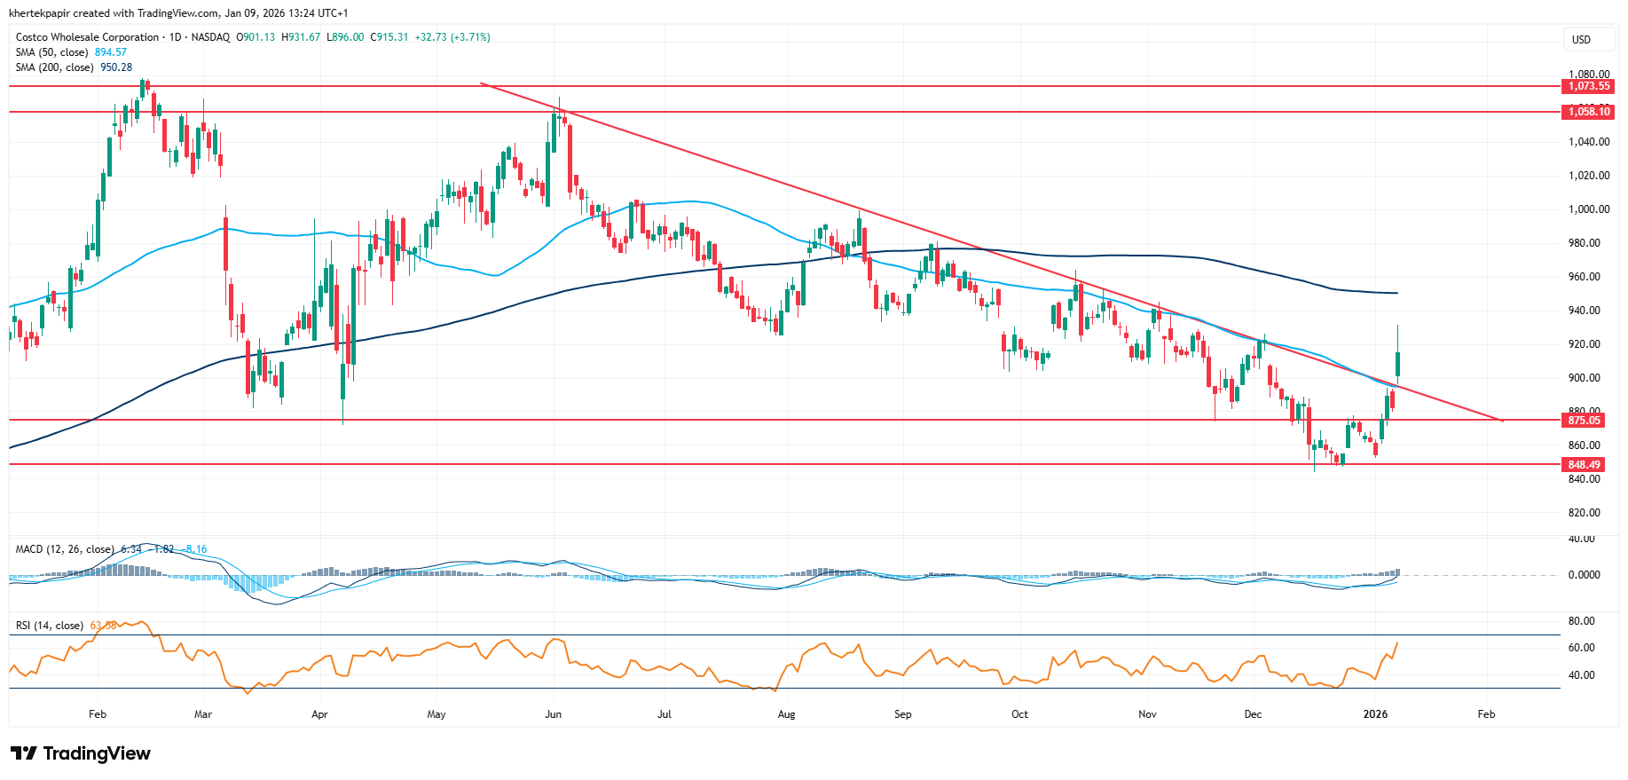Click the 2026 label on time axis
Viewport: 1628px width, 780px height.
coord(1375,714)
